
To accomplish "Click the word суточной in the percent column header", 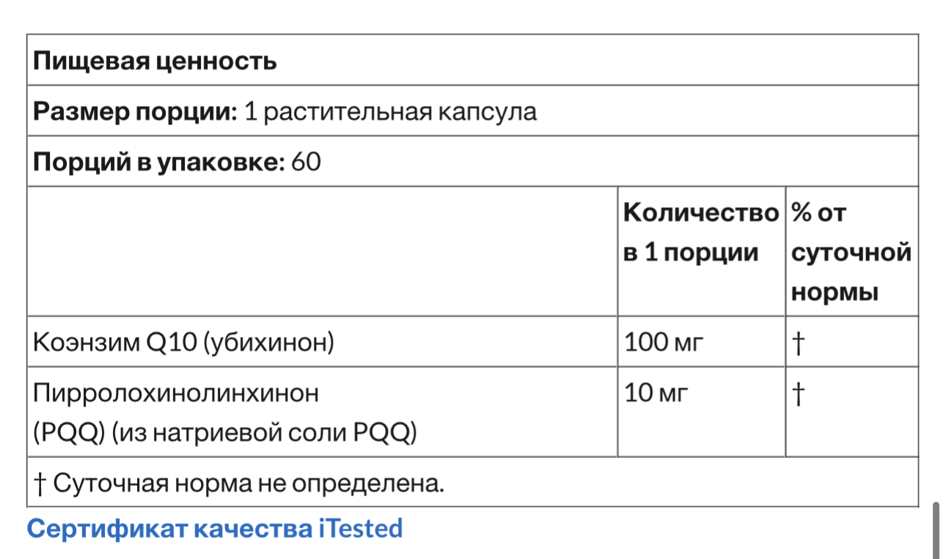I will pos(851,253).
